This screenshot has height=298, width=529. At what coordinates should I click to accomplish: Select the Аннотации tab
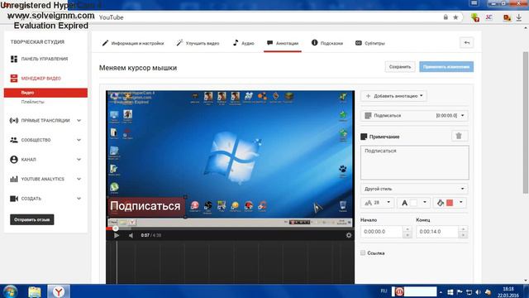coord(283,43)
